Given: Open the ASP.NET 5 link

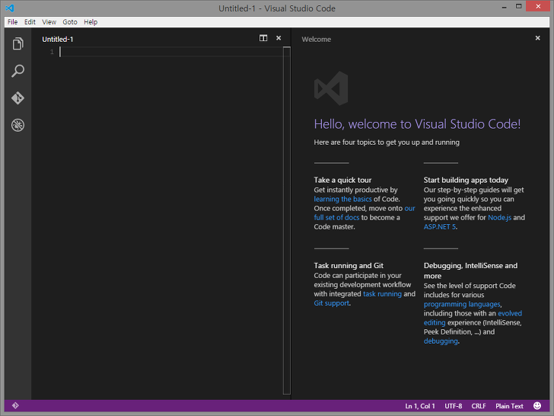Looking at the screenshot, I should (440, 227).
